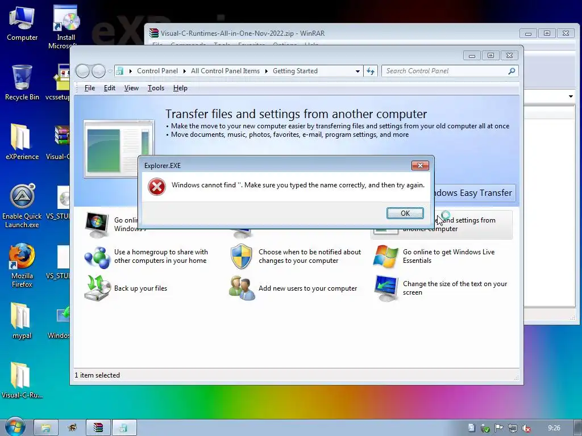Click the taskbar clock showing 9:26
Image resolution: width=582 pixels, height=436 pixels.
coord(554,428)
